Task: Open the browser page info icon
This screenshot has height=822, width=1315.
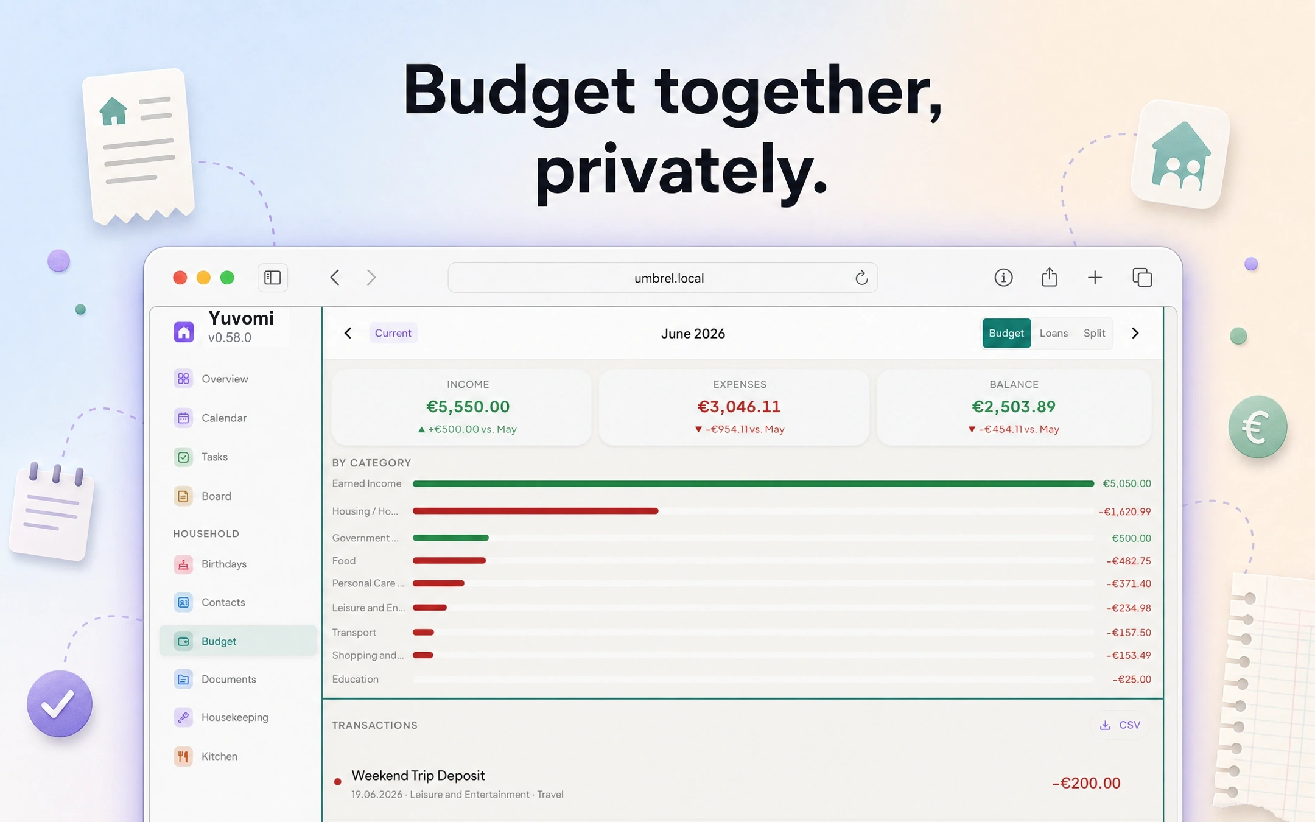Action: [x=1003, y=278]
